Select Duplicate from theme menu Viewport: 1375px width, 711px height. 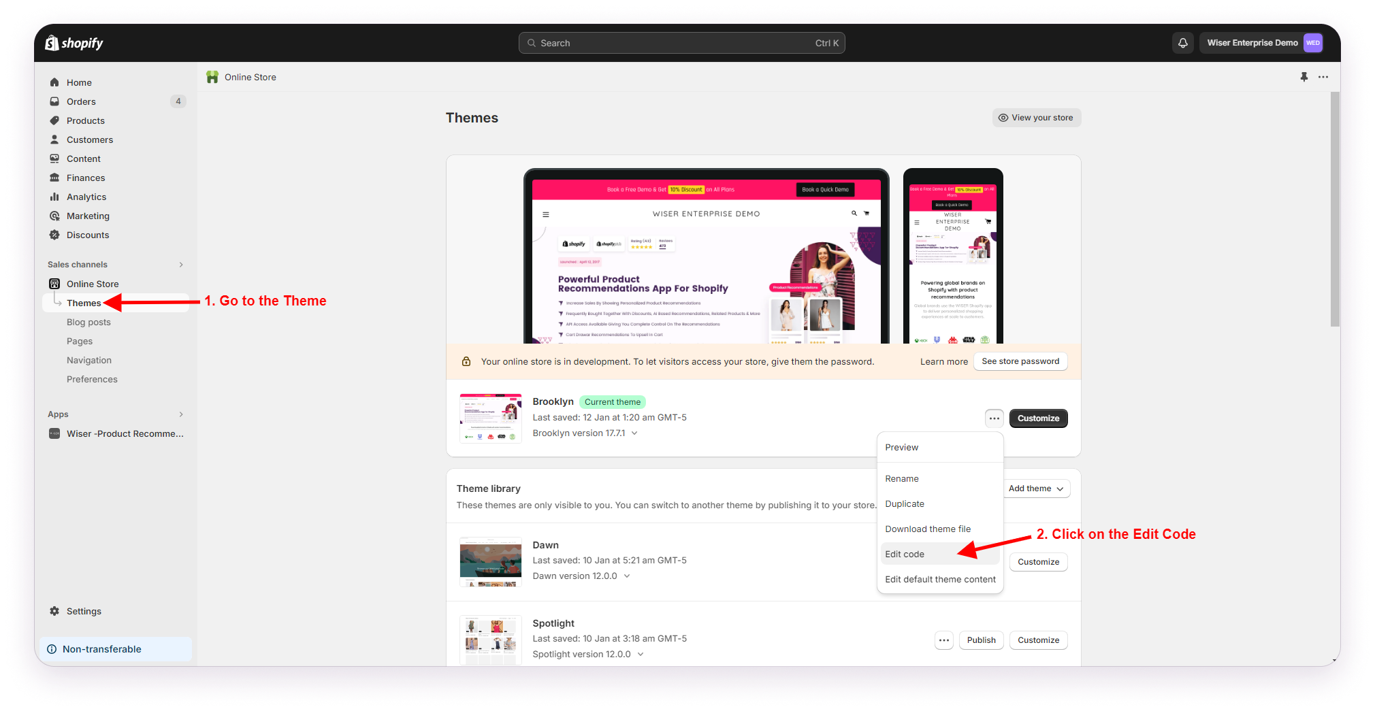click(x=940, y=504)
